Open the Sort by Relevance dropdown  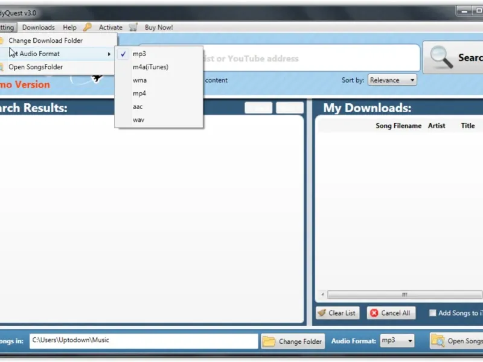coord(392,80)
